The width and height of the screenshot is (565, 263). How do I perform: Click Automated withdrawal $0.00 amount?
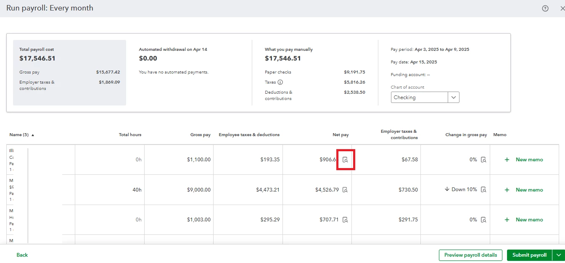(148, 58)
